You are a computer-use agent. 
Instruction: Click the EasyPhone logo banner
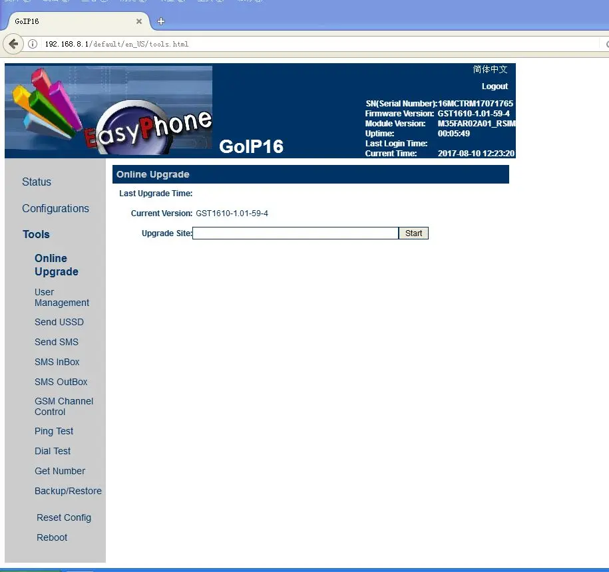point(108,111)
